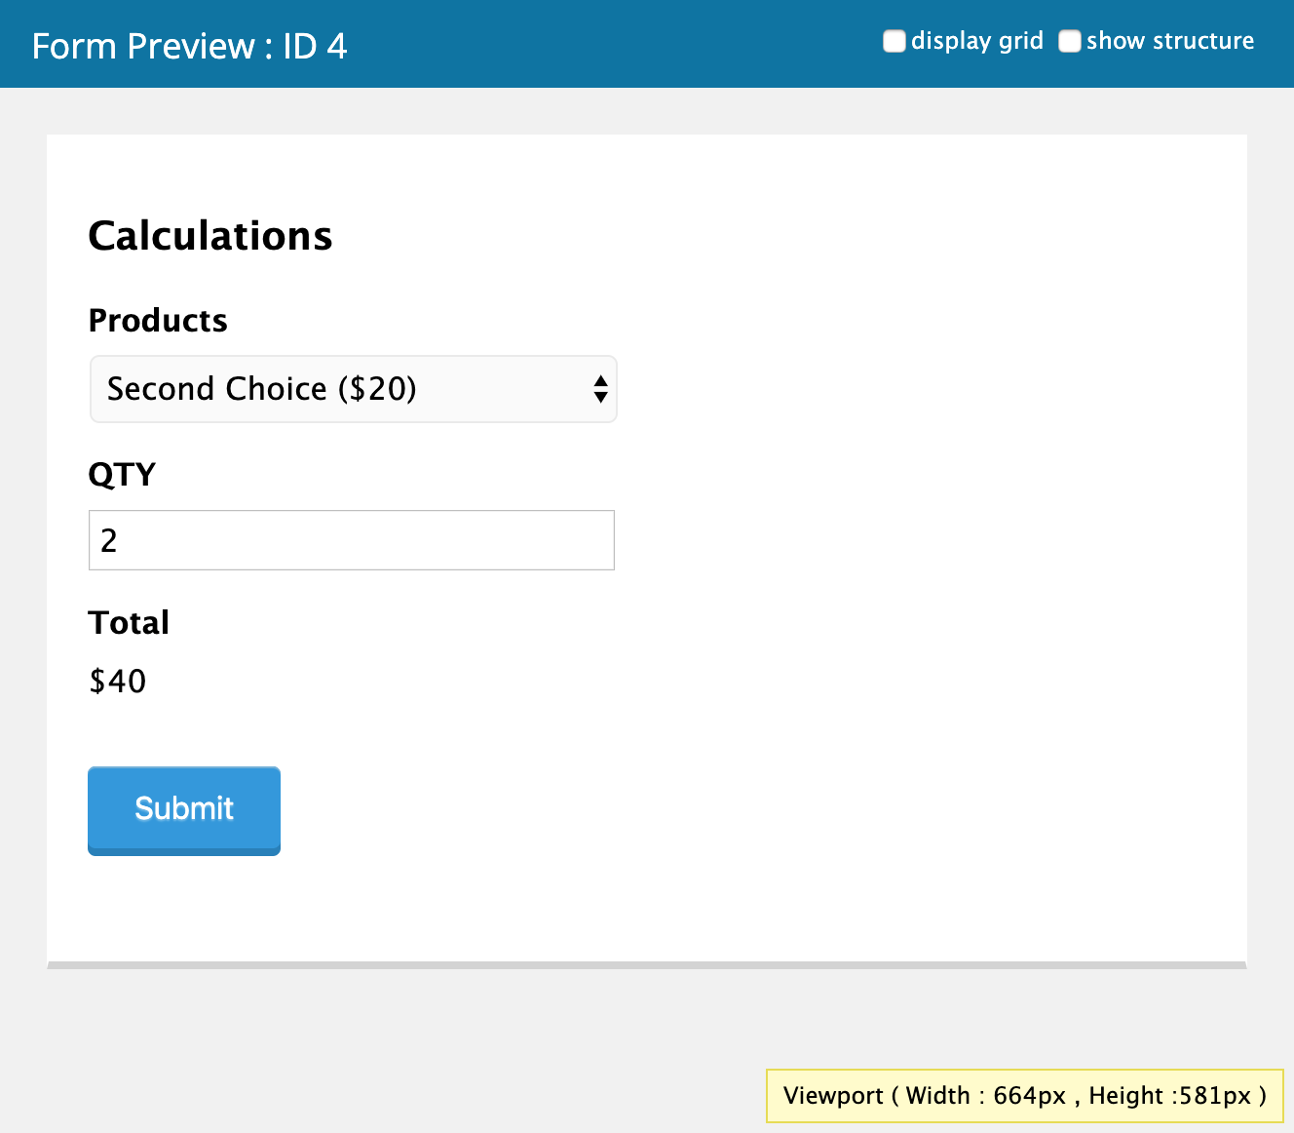
Task: Click the 'show structure' label text
Action: (x=1169, y=41)
